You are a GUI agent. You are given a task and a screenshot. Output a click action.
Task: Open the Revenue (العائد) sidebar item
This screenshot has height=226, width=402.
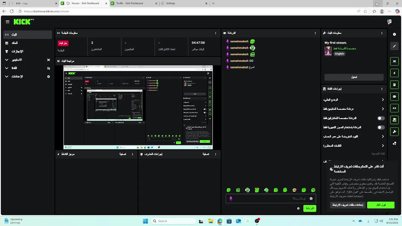28,43
